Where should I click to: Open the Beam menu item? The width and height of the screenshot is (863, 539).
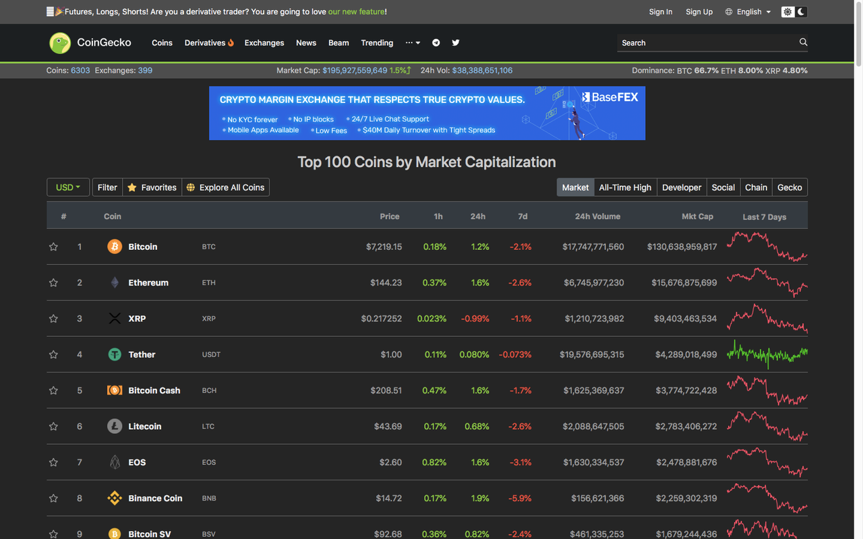(x=338, y=42)
